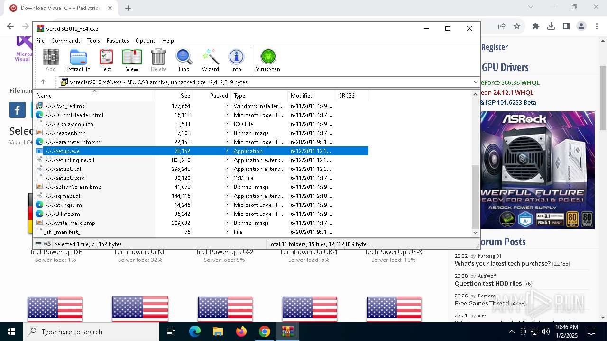The width and height of the screenshot is (607, 341).
Task: Select the _sfx_manifest_ file row
Action: (x=202, y=232)
